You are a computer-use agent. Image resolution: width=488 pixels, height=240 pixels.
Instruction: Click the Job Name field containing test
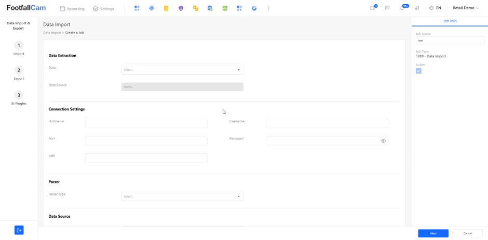(x=450, y=40)
